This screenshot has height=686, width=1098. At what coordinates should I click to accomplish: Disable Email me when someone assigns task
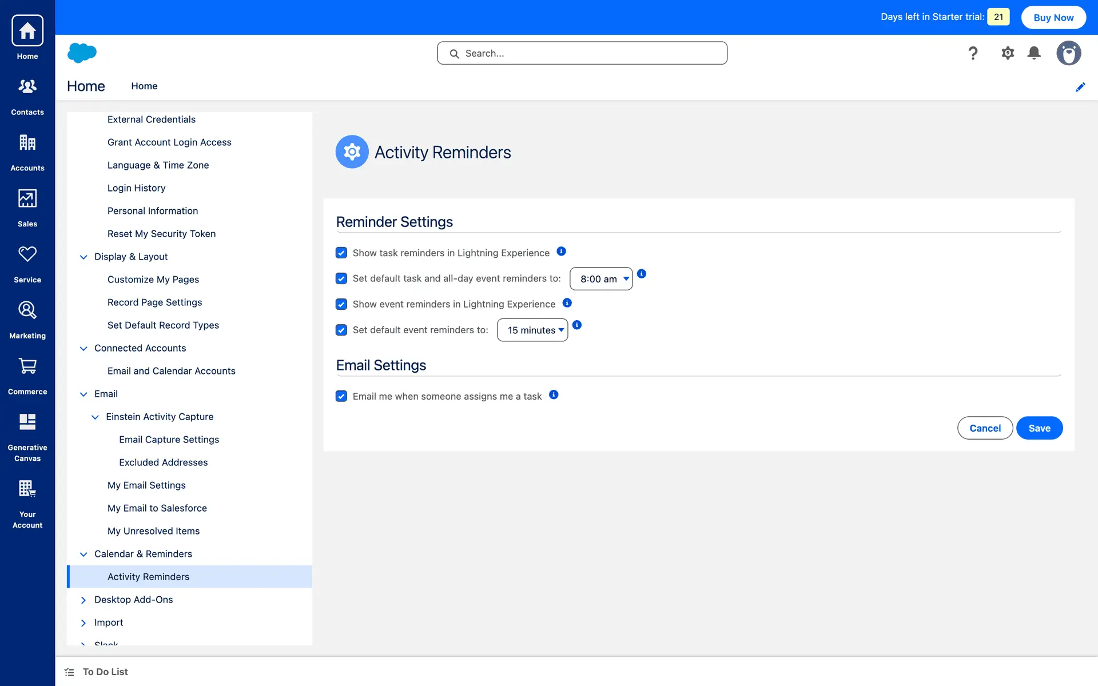click(341, 396)
